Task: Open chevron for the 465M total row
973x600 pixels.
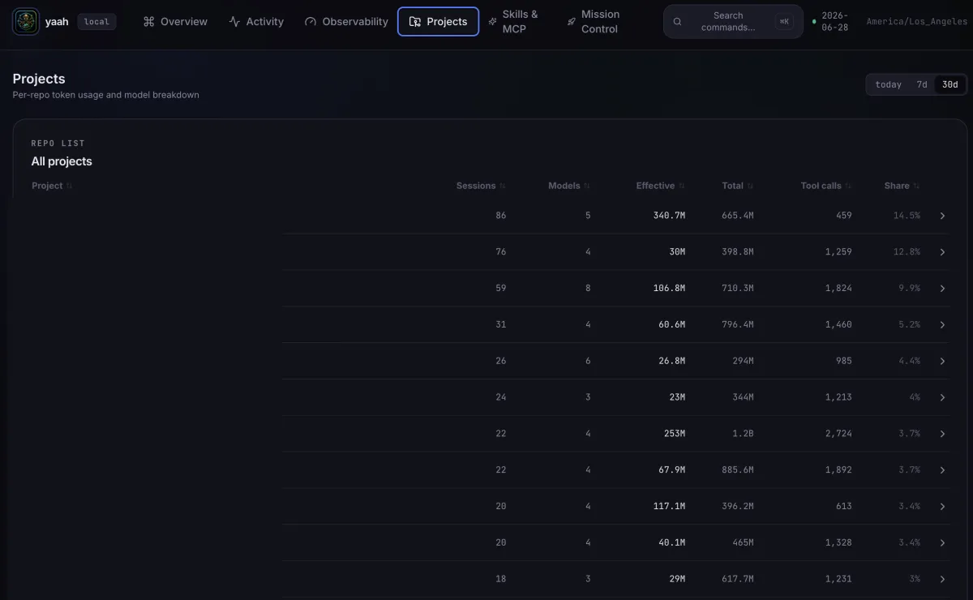Action: pyautogui.click(x=942, y=542)
